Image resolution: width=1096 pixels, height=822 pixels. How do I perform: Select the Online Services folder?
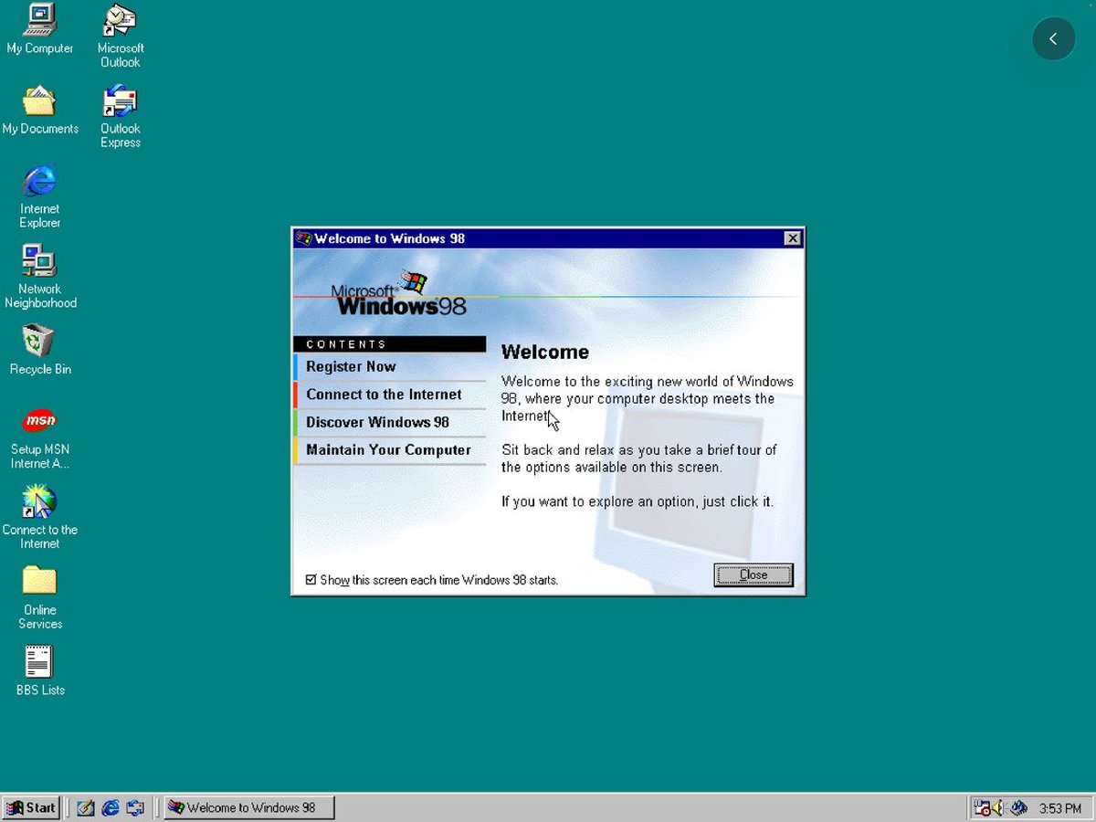pyautogui.click(x=40, y=597)
